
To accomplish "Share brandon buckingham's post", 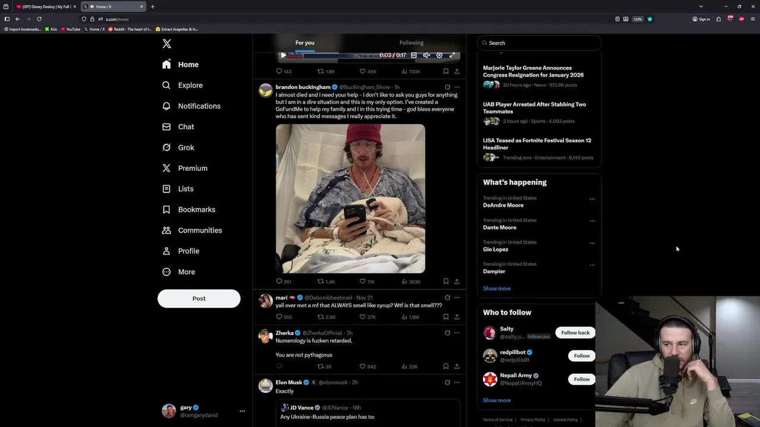I will coord(457,282).
